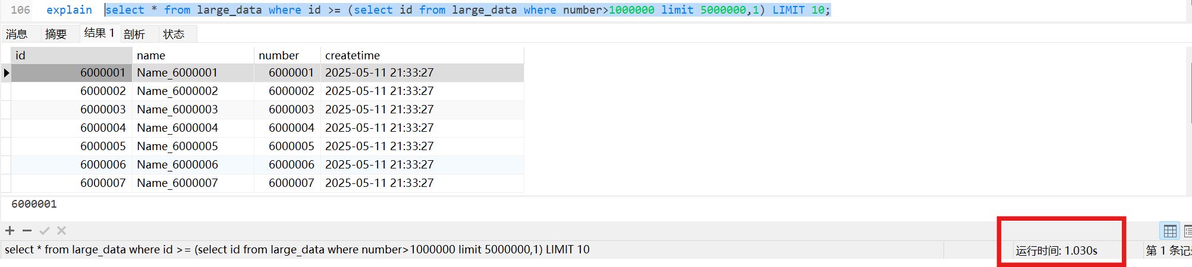Click the id column header
The width and height of the screenshot is (1192, 267).
coord(71,55)
